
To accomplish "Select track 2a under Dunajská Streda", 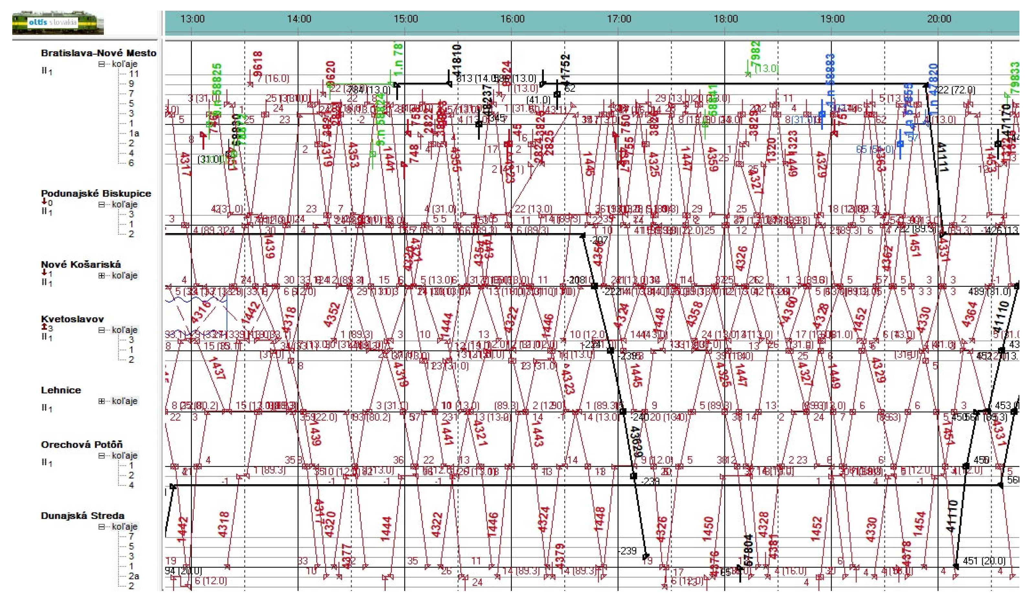I will point(134,576).
